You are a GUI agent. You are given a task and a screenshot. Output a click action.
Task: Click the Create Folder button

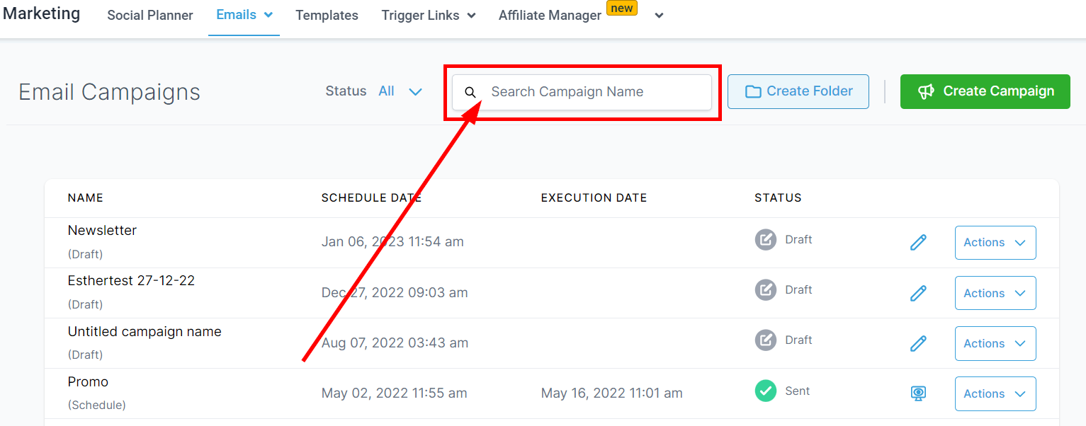tap(798, 91)
